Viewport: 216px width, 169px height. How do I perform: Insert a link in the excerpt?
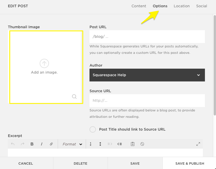point(51,144)
